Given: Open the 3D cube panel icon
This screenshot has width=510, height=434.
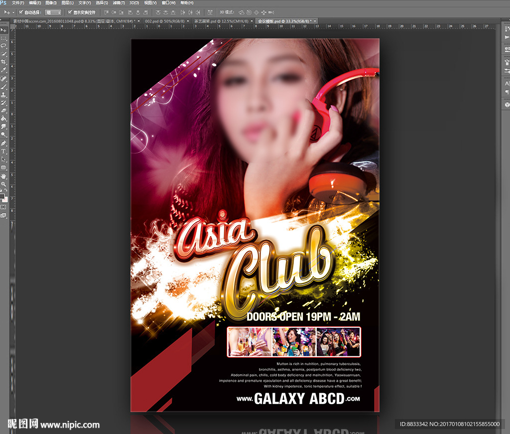Looking at the screenshot, I should click(x=507, y=105).
